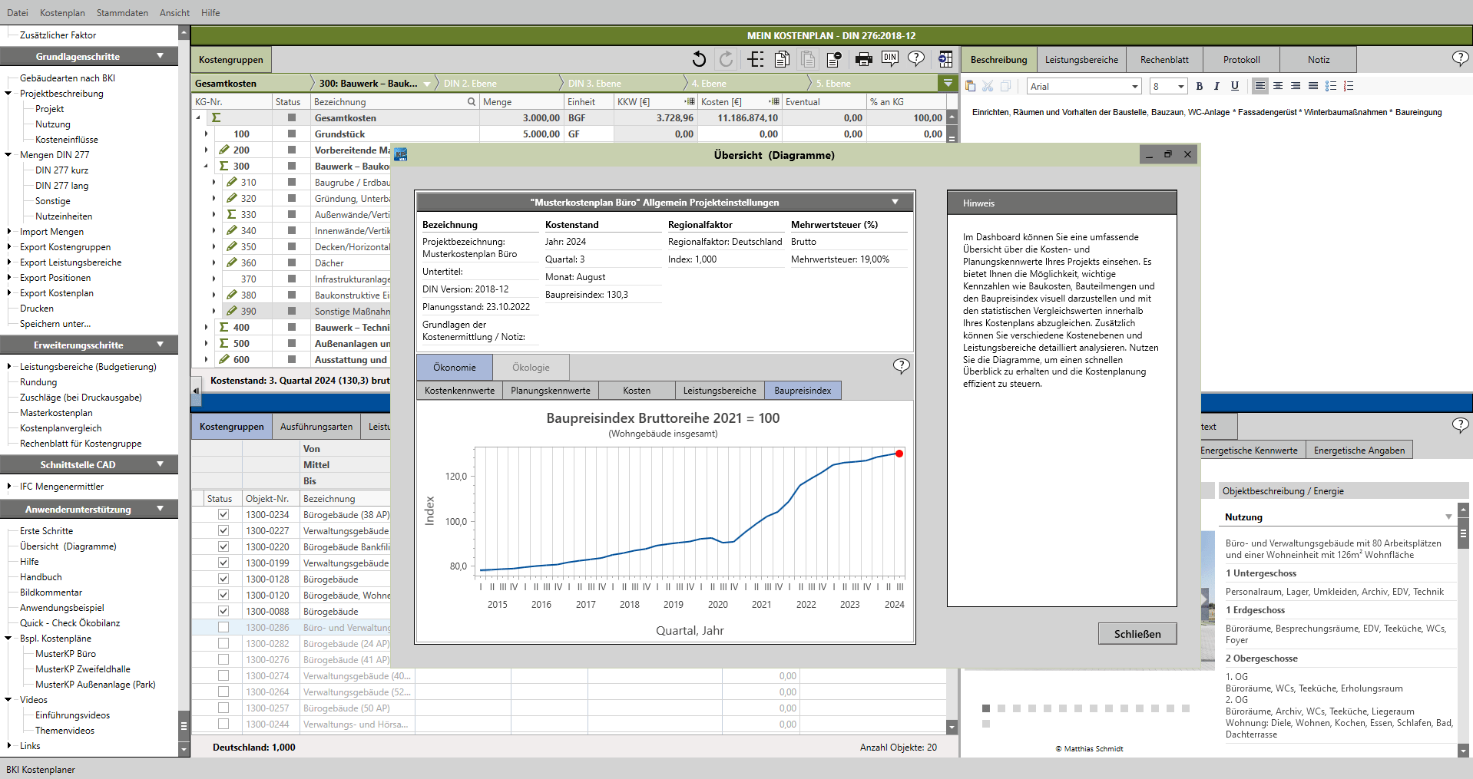This screenshot has width=1473, height=779.
Task: Expand the Import Mengen tree node
Action: (x=9, y=232)
